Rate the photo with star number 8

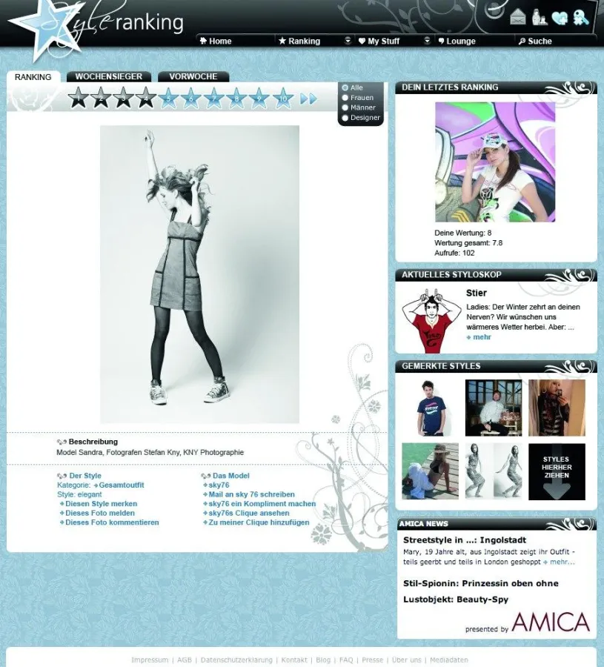(236, 97)
